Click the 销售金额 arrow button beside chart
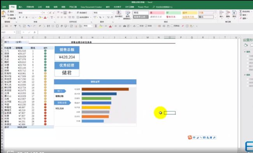This screenshot has width=253, height=153. 62,103
